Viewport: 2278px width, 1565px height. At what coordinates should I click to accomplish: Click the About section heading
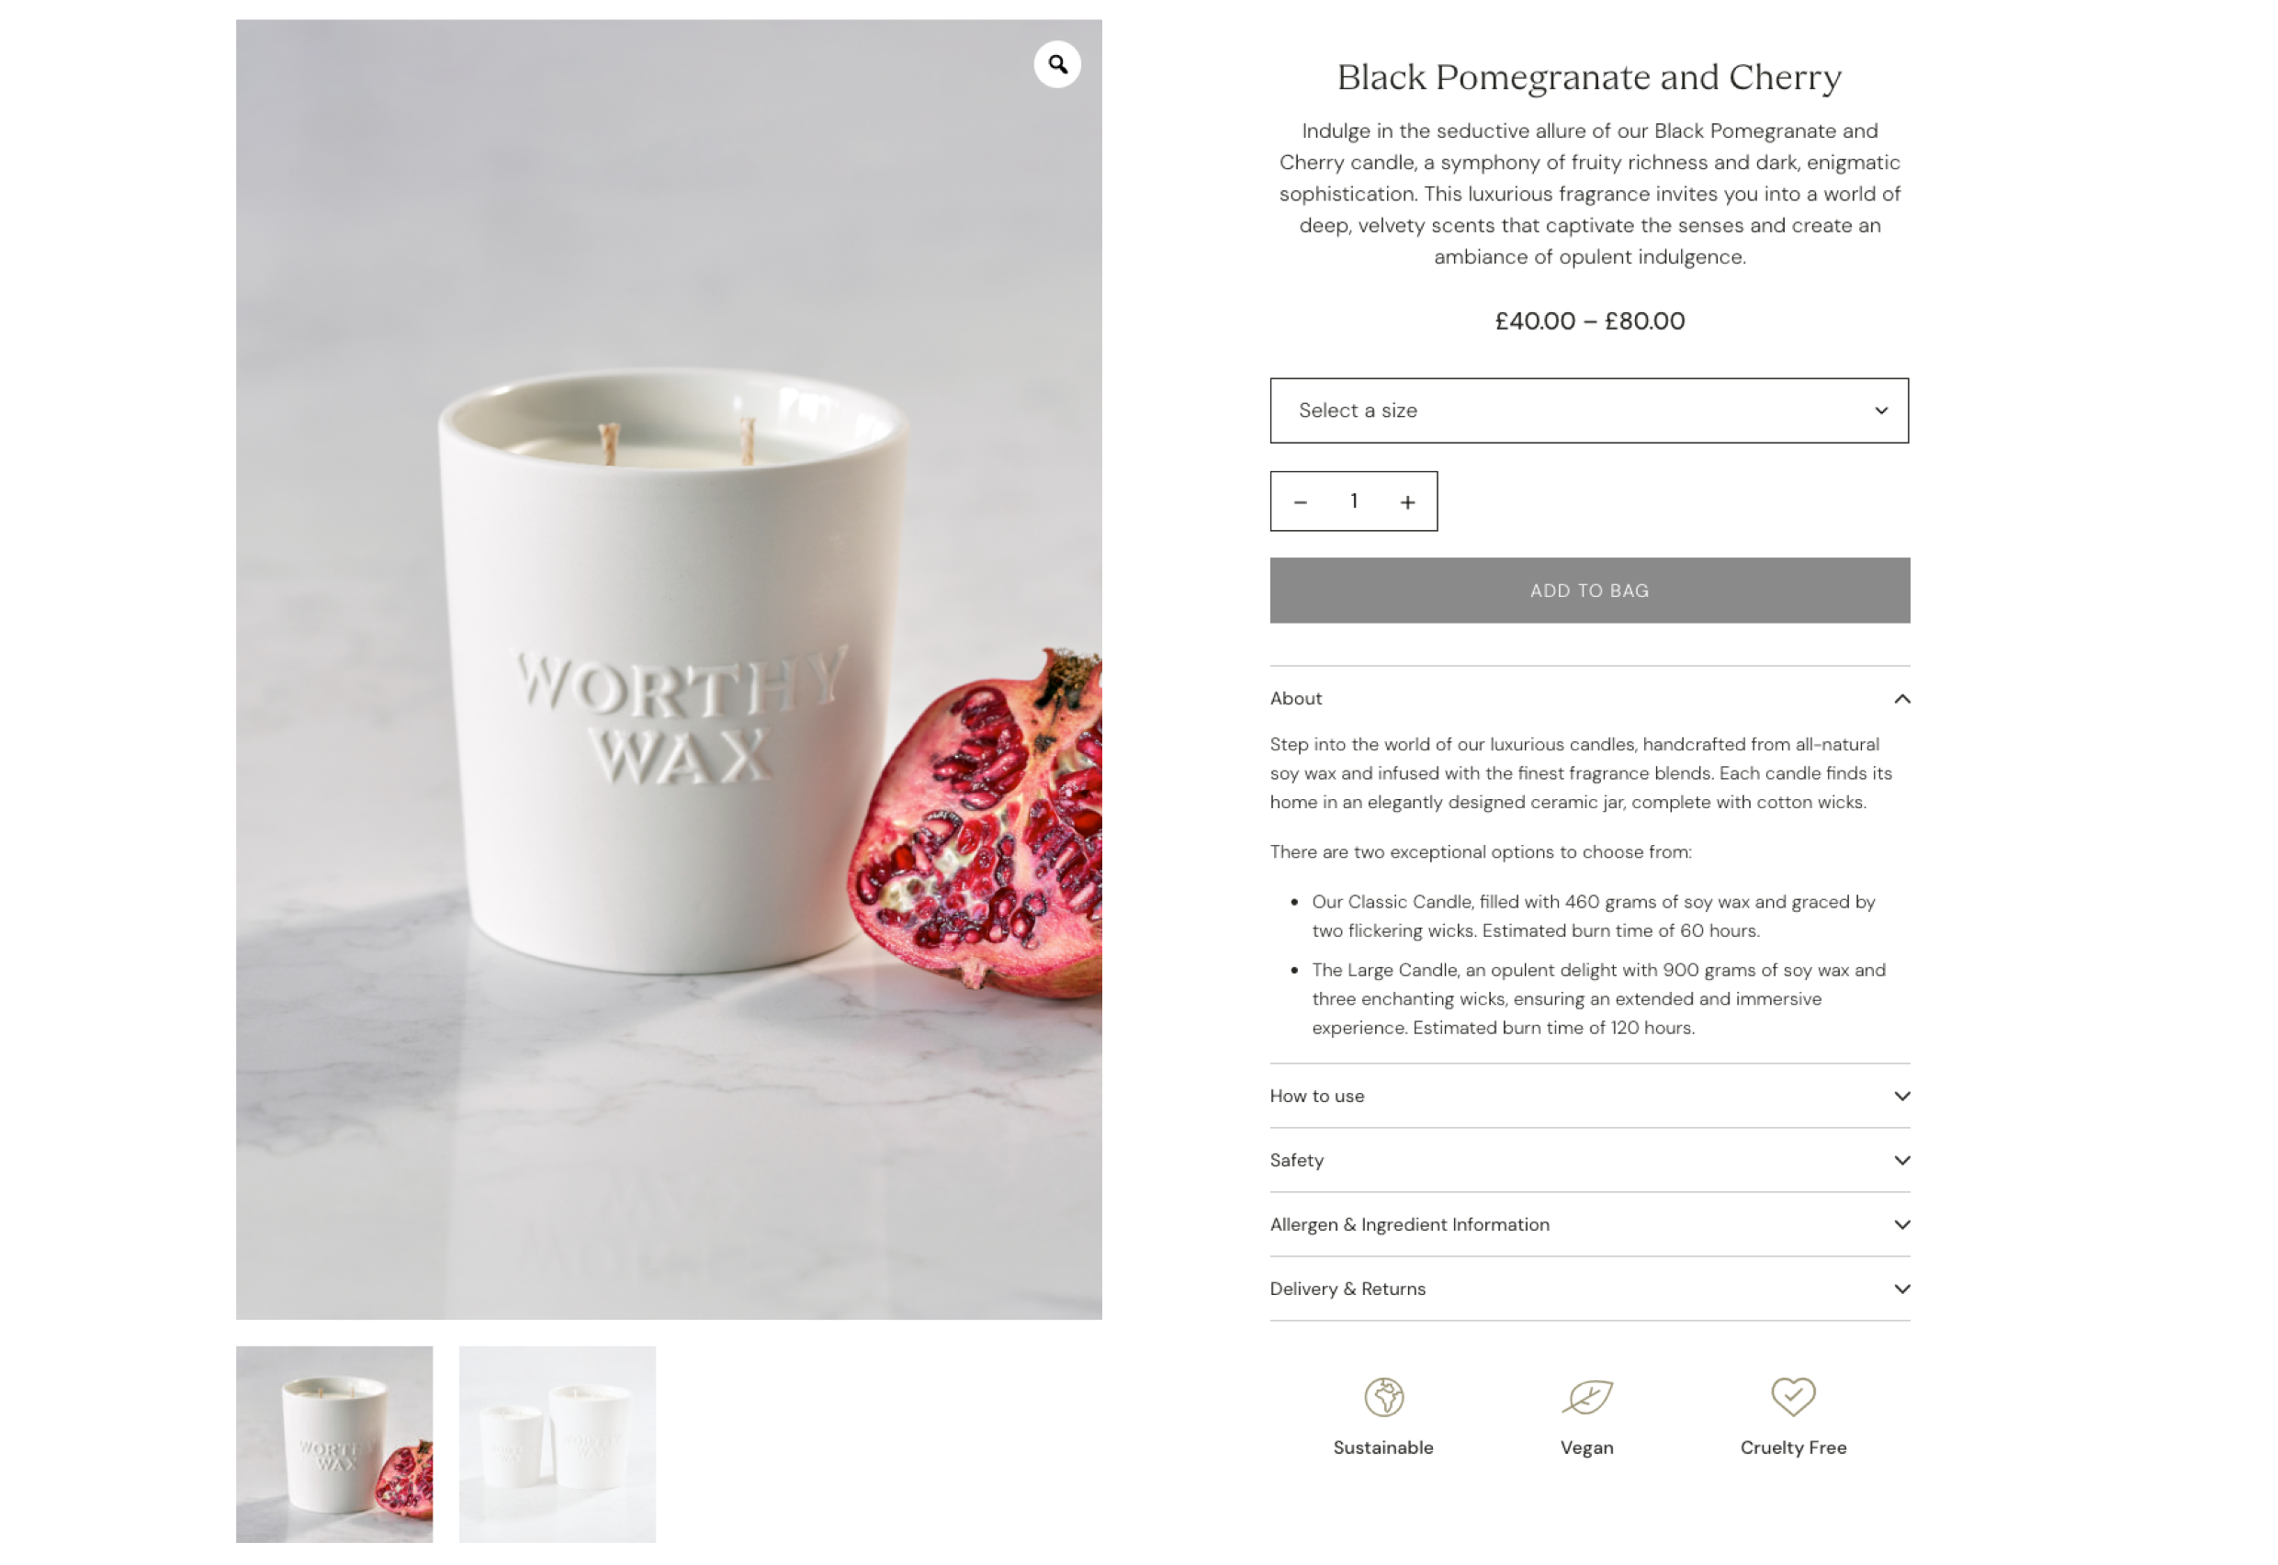point(1296,699)
